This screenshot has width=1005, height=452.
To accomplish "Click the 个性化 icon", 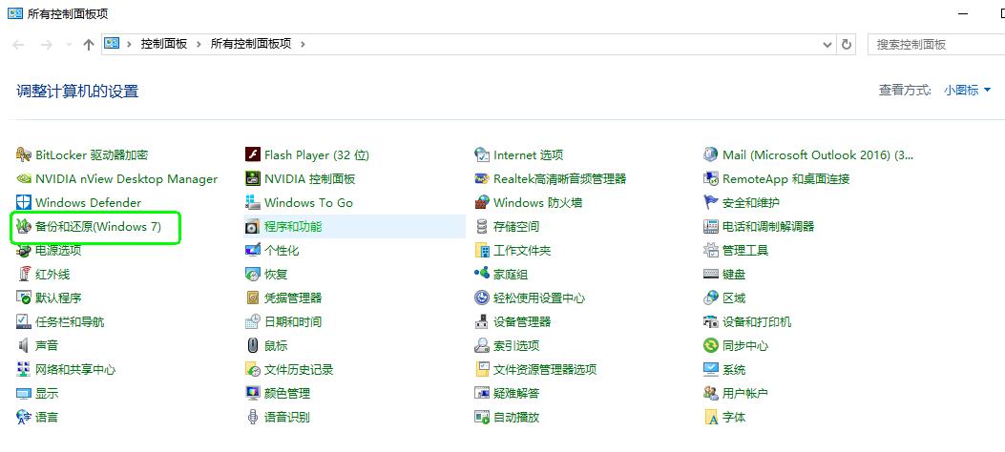I will tap(253, 251).
